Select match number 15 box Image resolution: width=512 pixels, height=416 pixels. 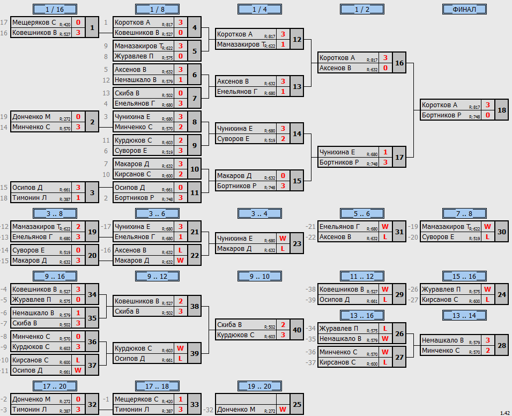[x=297, y=181]
